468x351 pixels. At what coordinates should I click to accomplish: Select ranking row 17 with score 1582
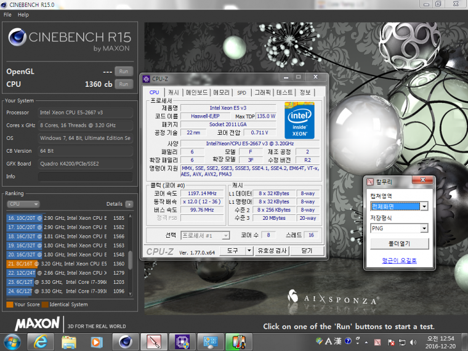(65, 227)
